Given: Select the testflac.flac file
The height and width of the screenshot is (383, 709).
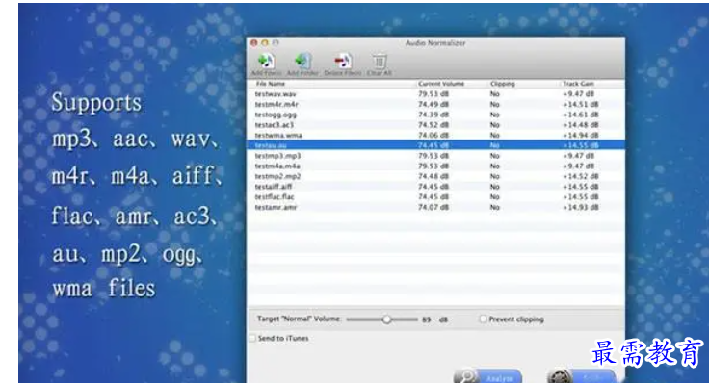Looking at the screenshot, I should click(x=275, y=197).
